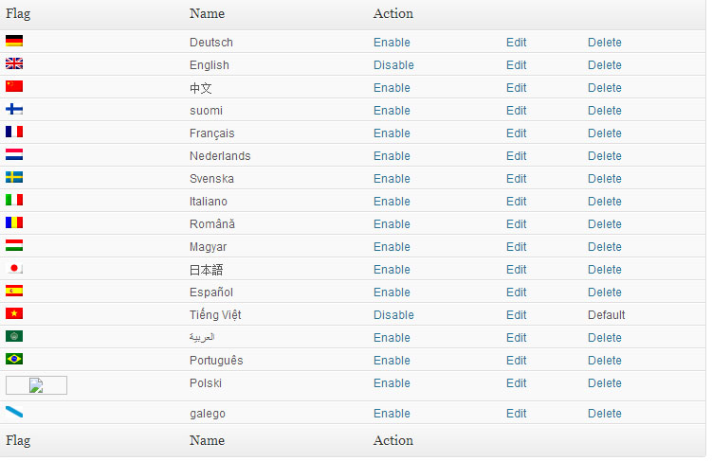Edit the Français language entry
This screenshot has width=712, height=461.
pyautogui.click(x=517, y=133)
